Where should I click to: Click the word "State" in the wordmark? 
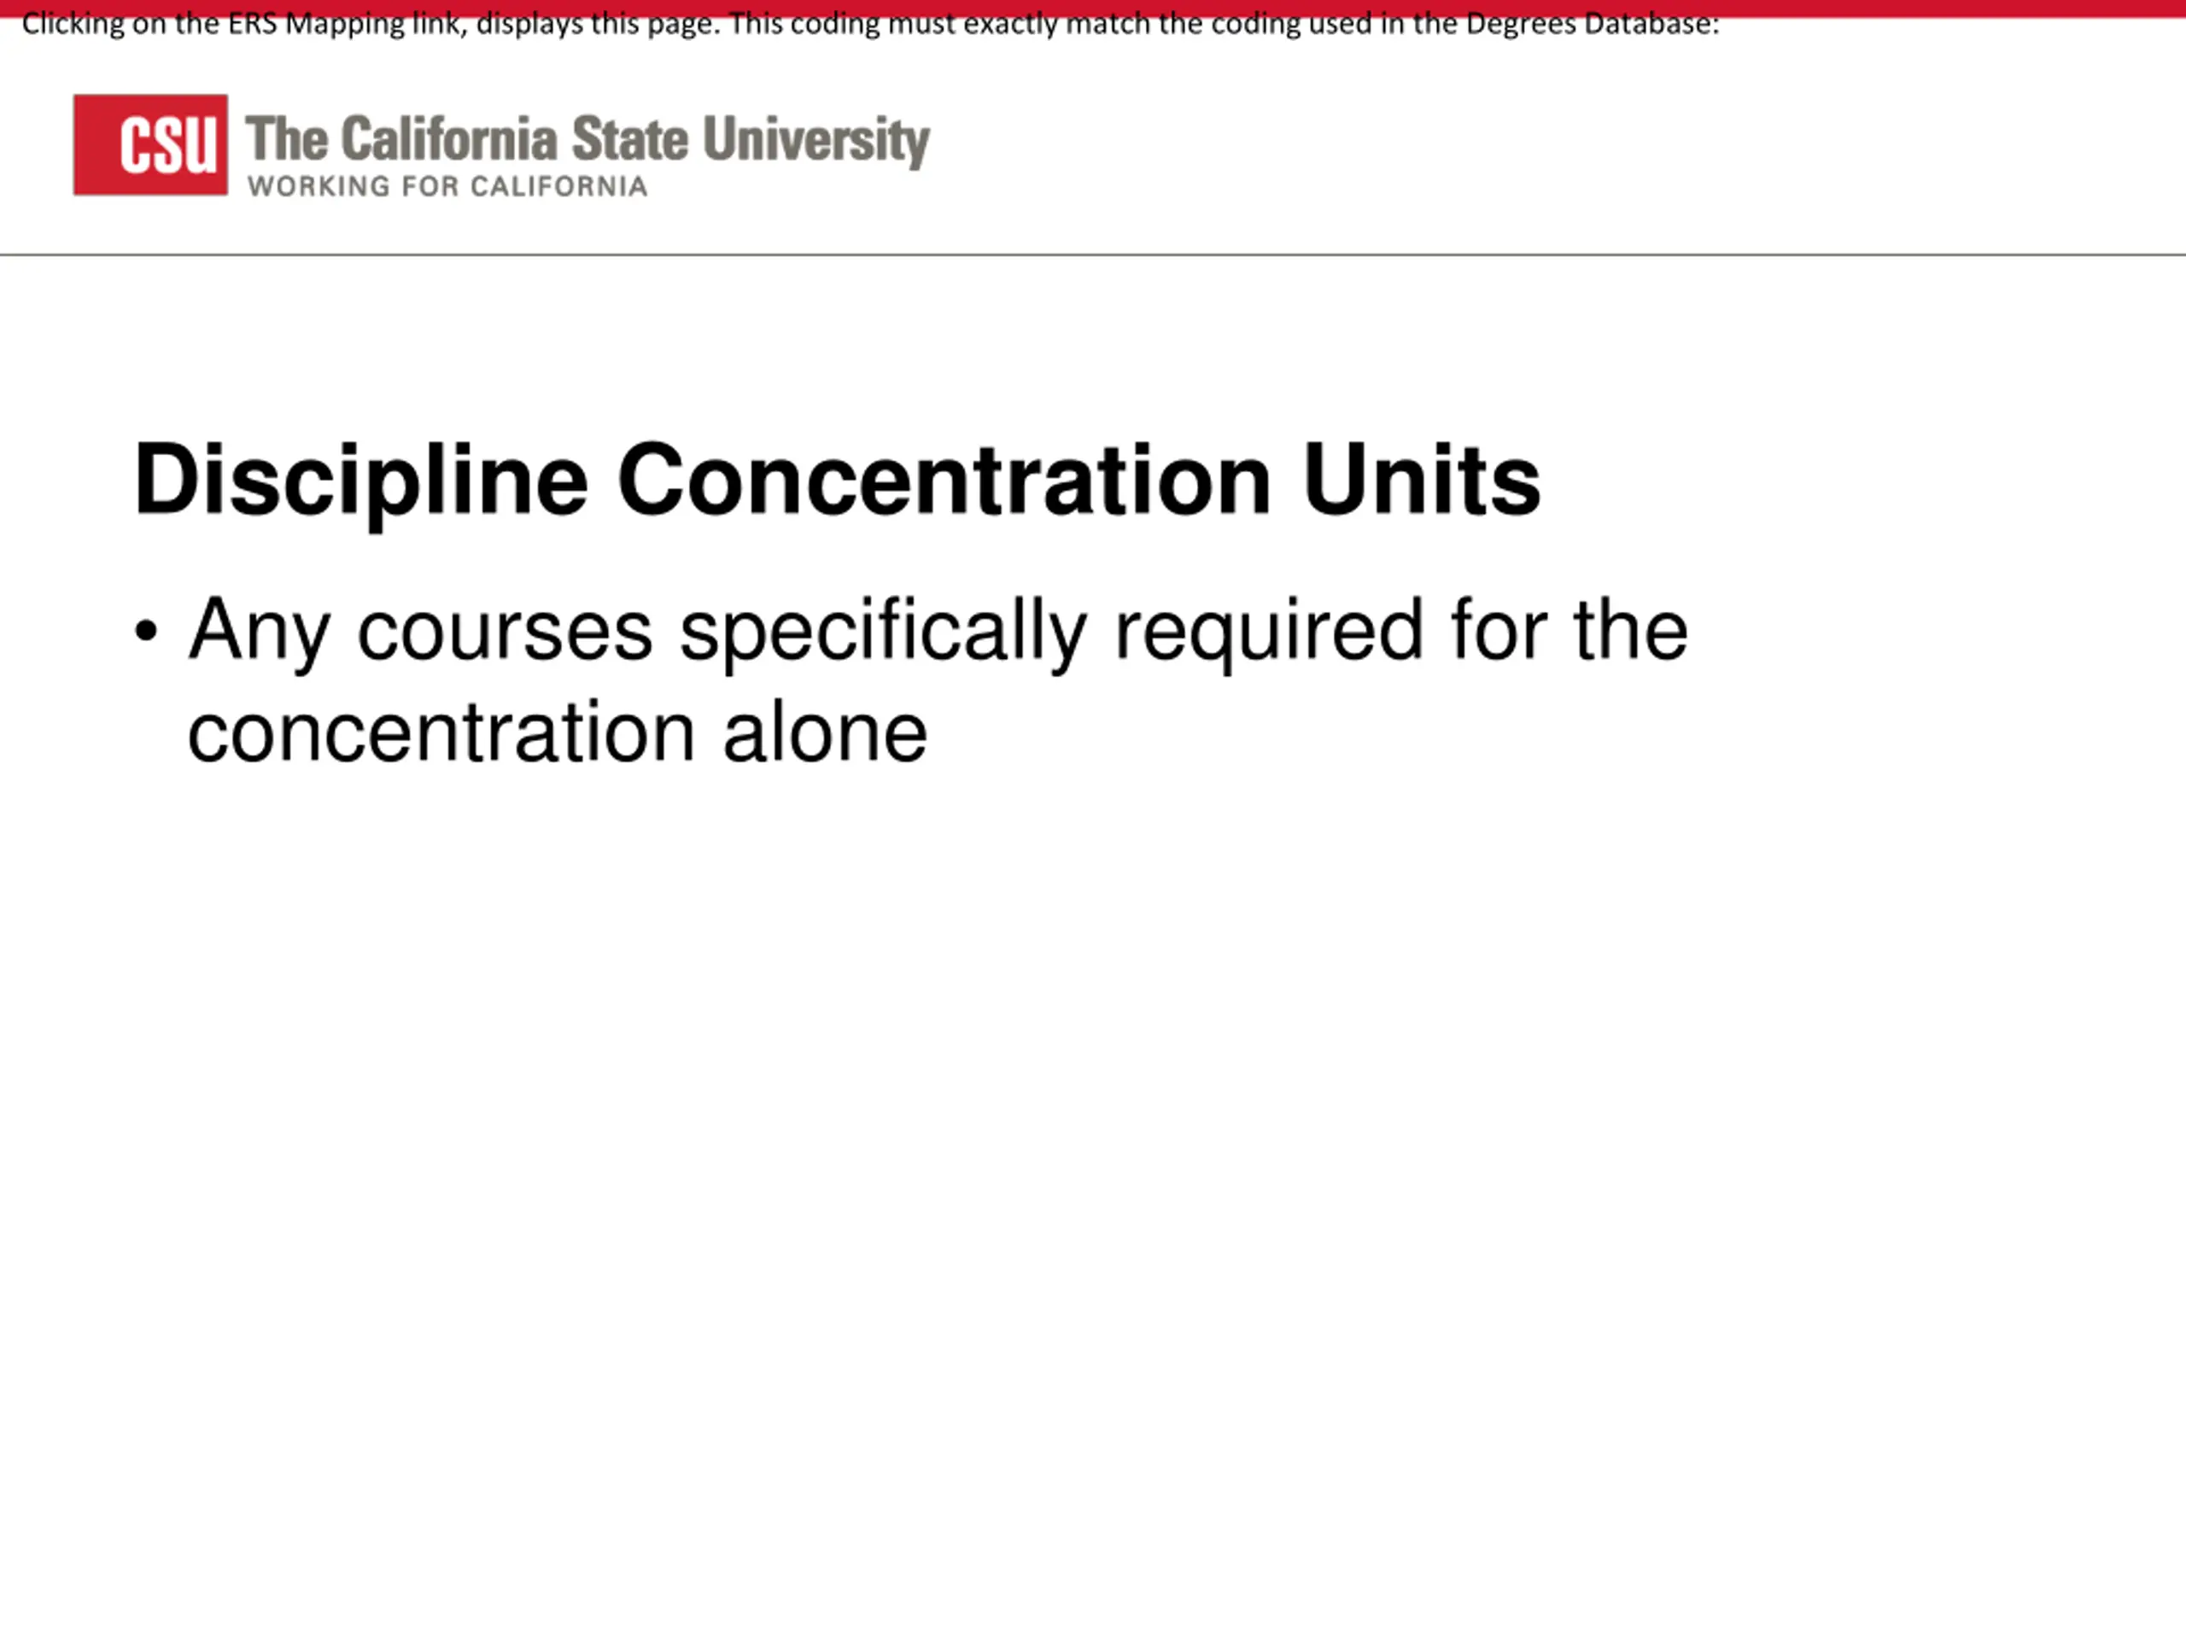coord(629,138)
